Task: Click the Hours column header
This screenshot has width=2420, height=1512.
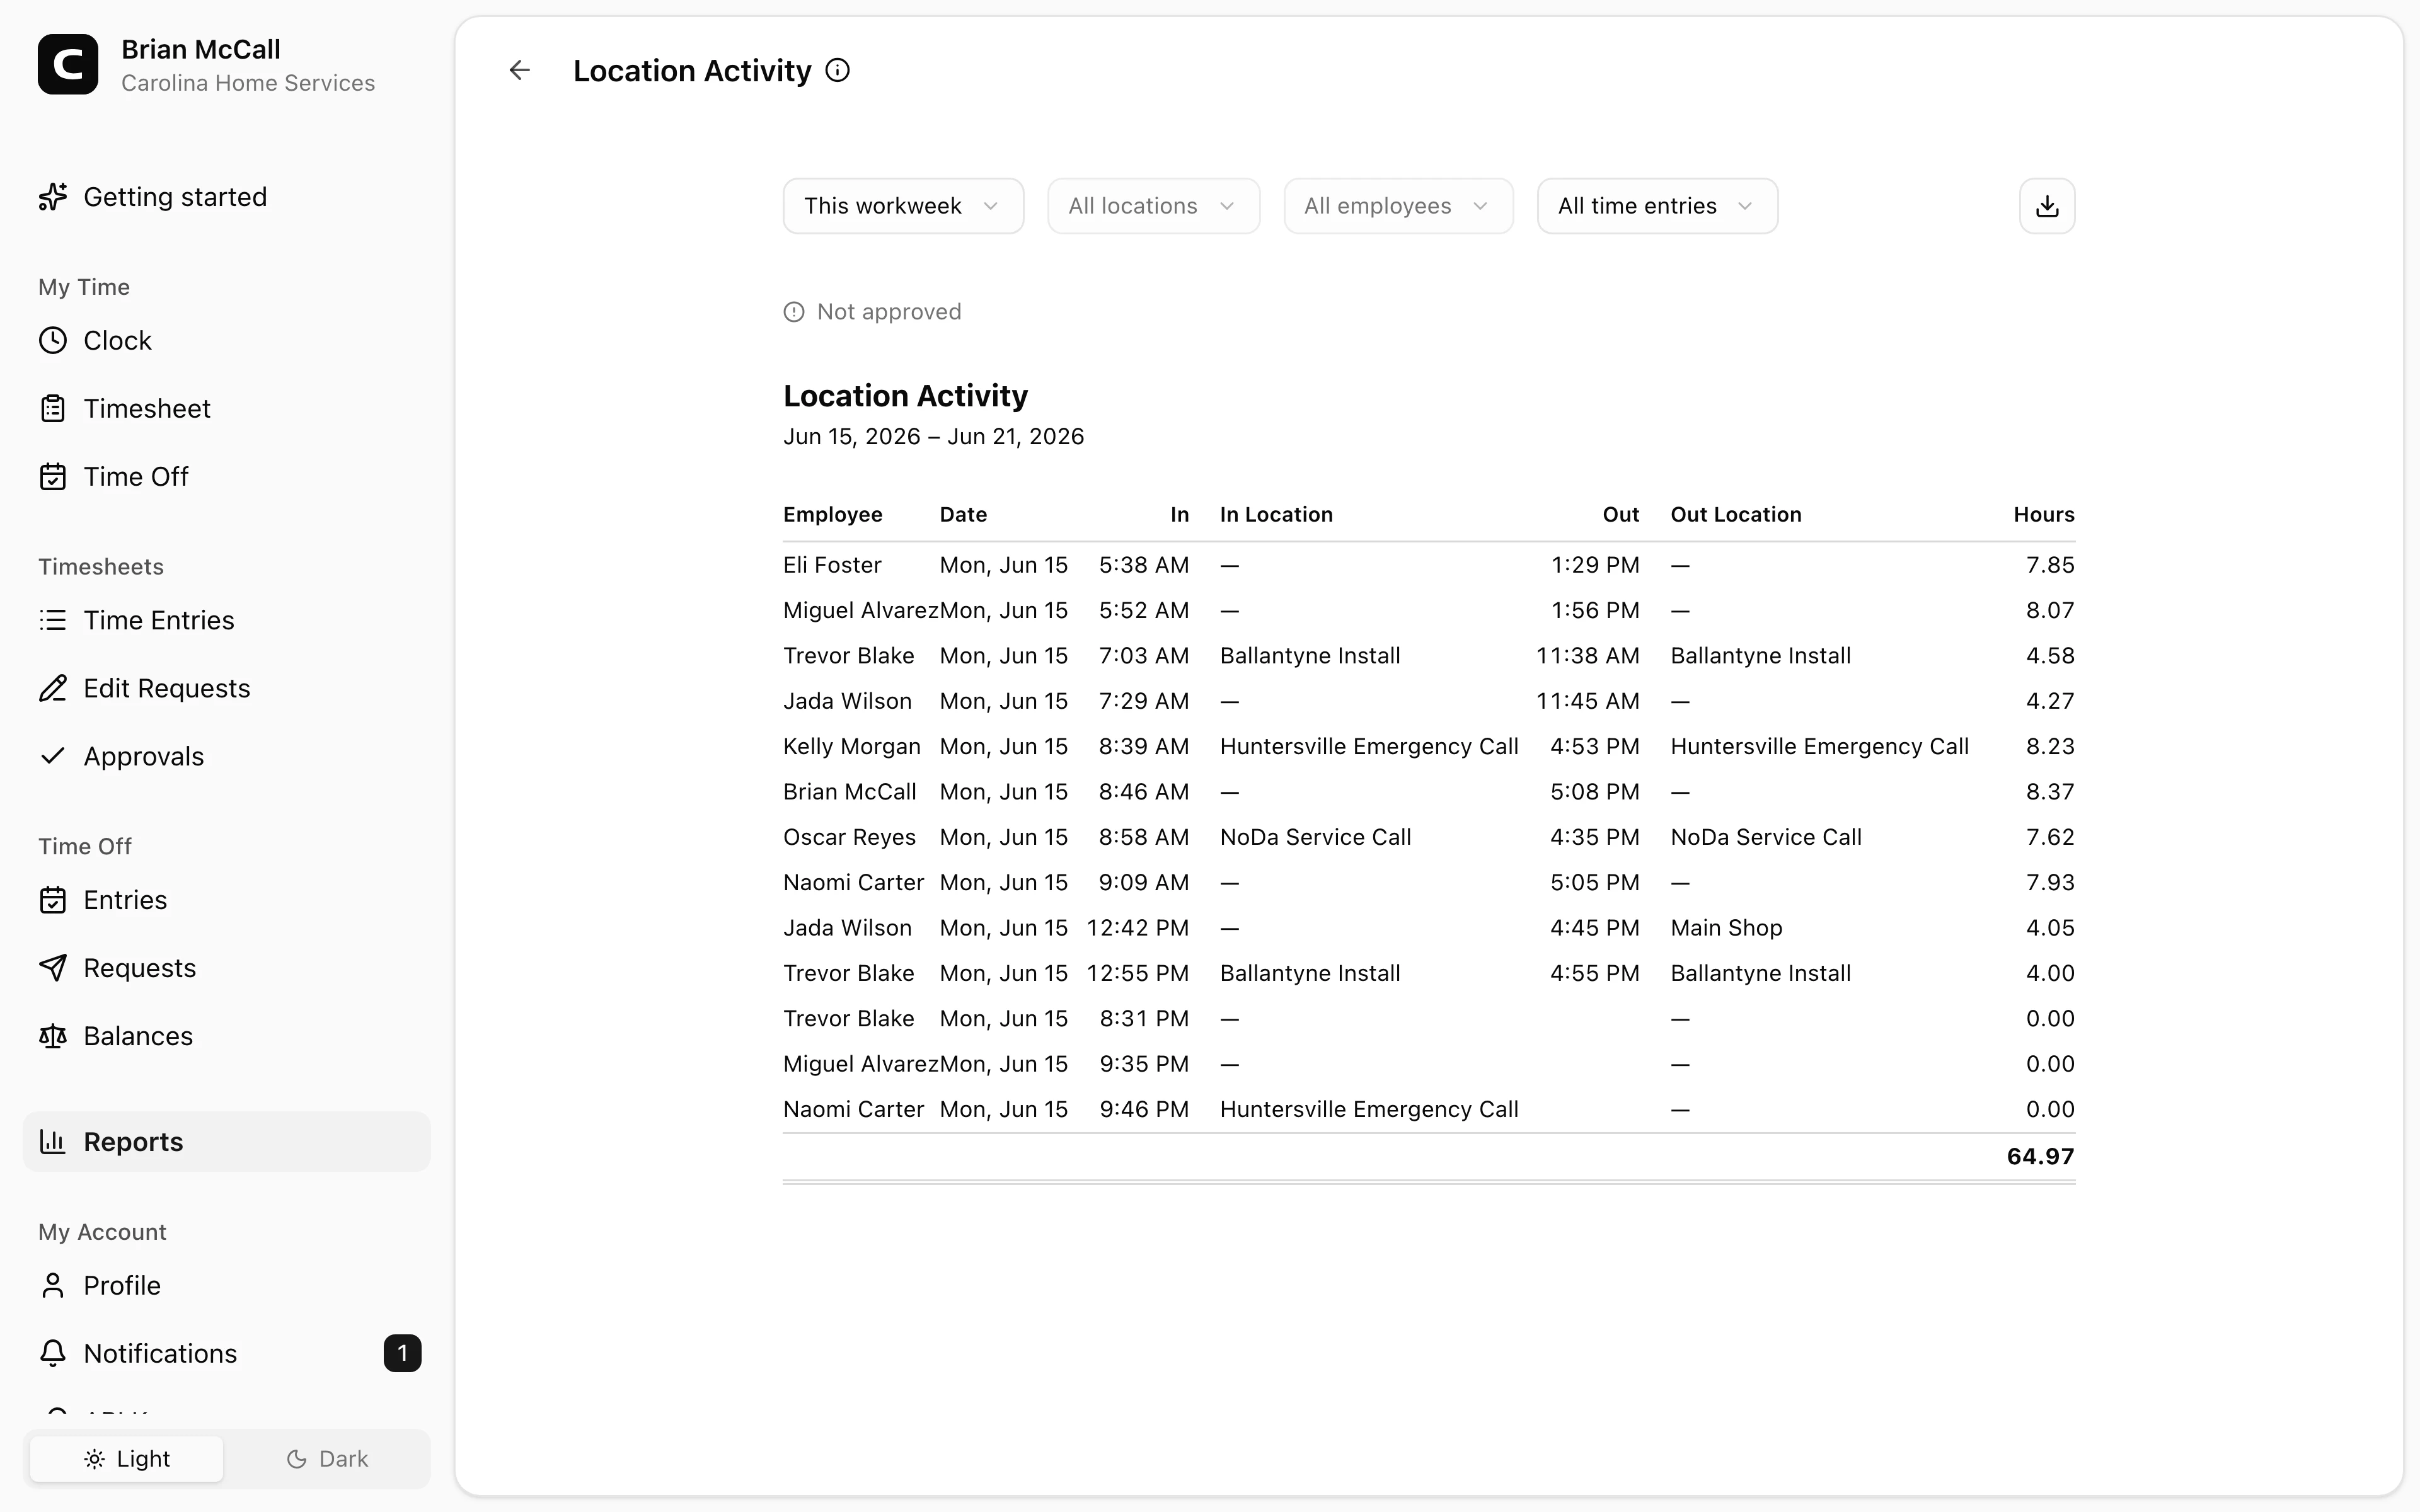Action: 2044,515
